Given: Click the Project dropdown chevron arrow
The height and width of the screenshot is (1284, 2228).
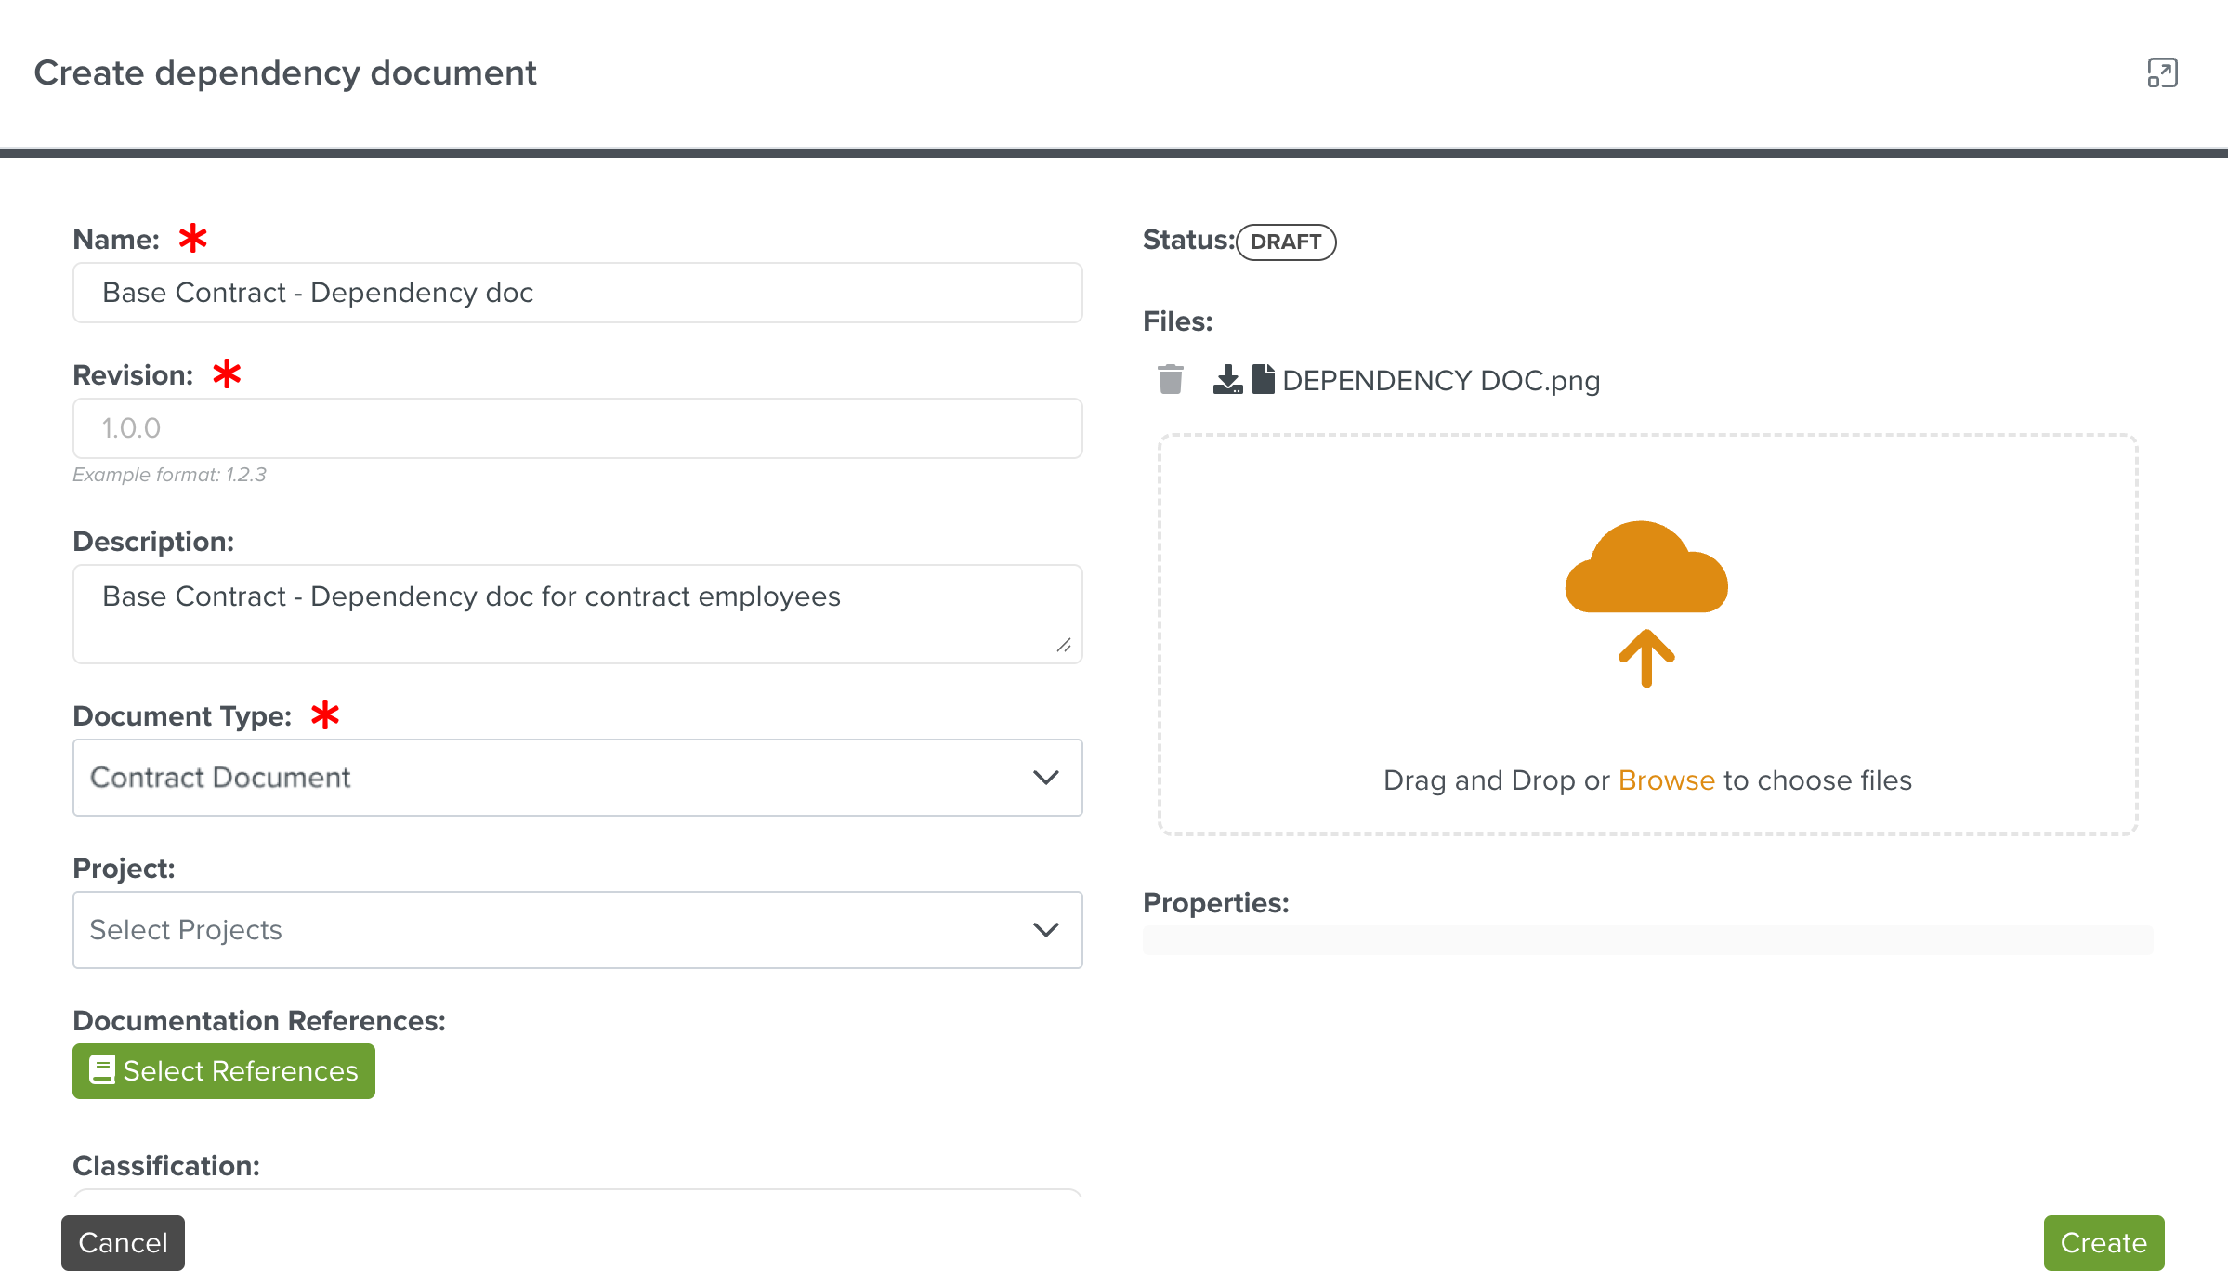Looking at the screenshot, I should 1045,930.
